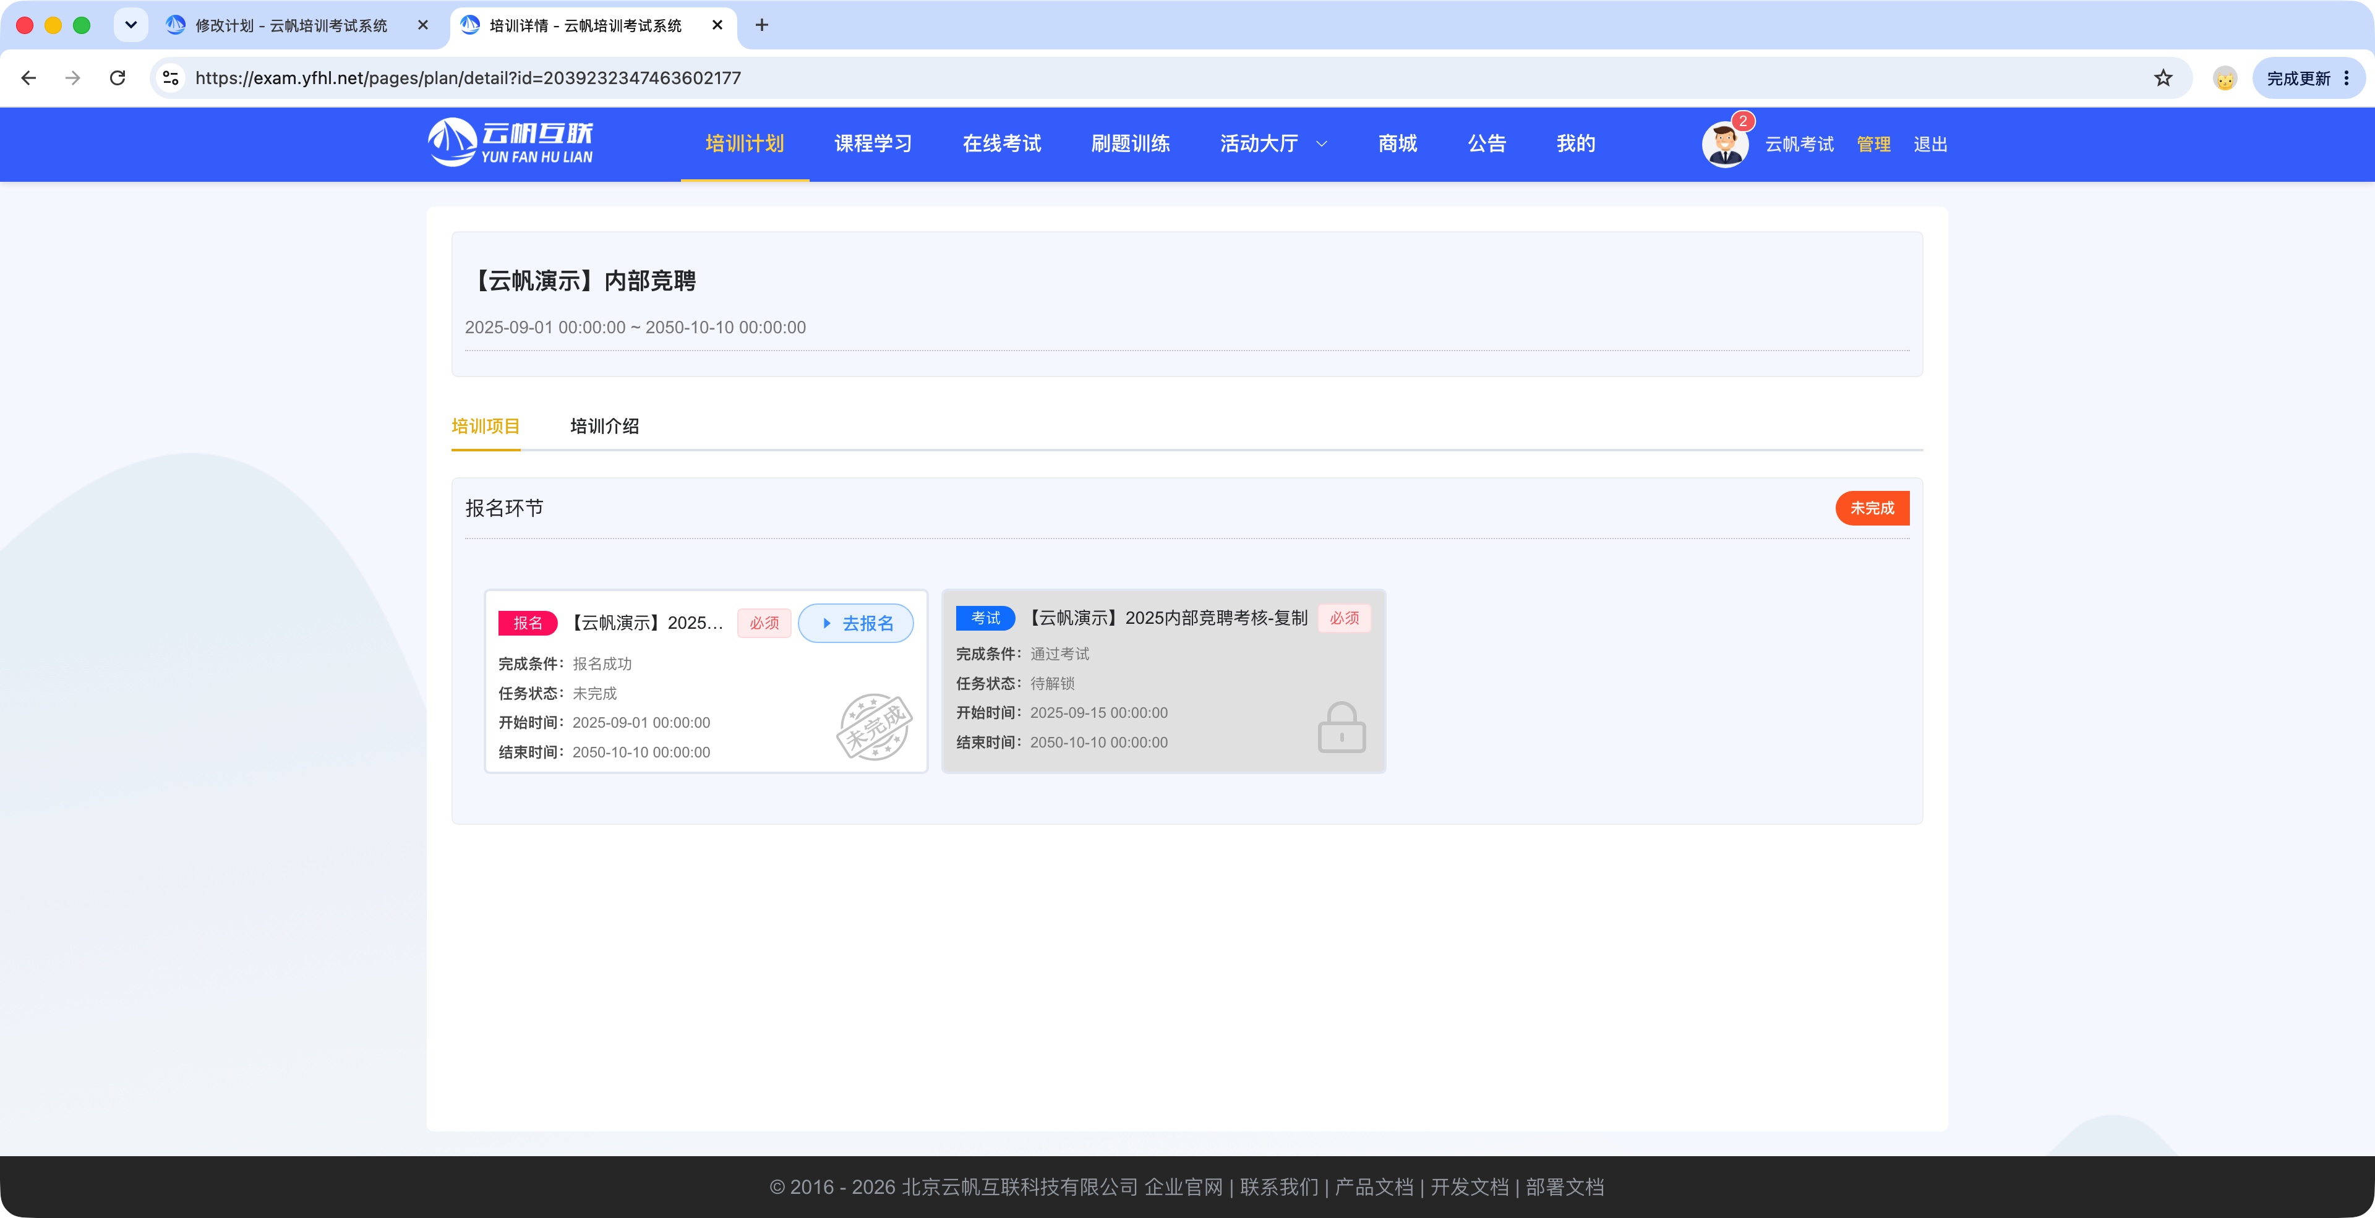Close the 修改计划 browser tab
This screenshot has height=1218, width=2375.
pos(423,25)
